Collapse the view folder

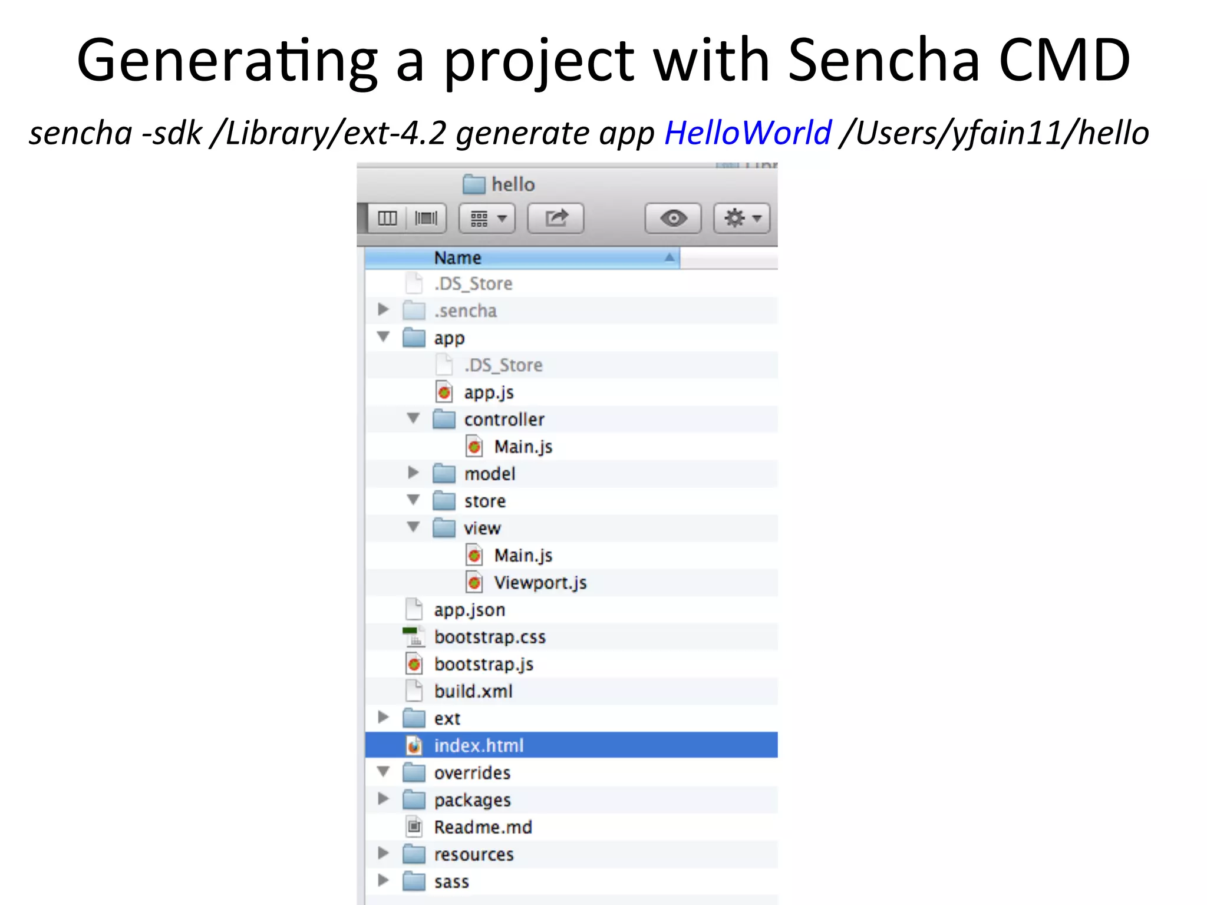[x=414, y=527]
